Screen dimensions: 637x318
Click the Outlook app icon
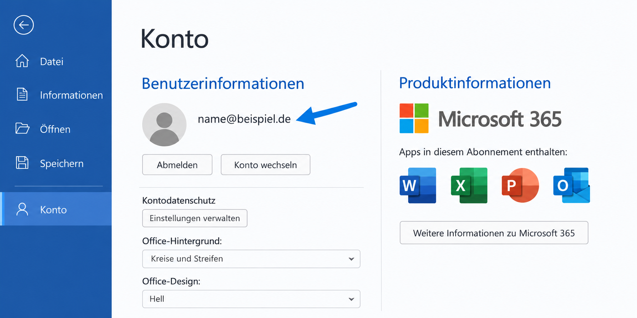point(572,185)
